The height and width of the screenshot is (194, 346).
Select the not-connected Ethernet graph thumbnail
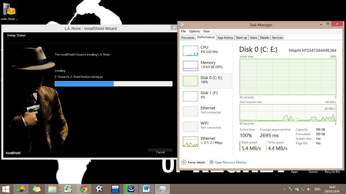click(190, 111)
